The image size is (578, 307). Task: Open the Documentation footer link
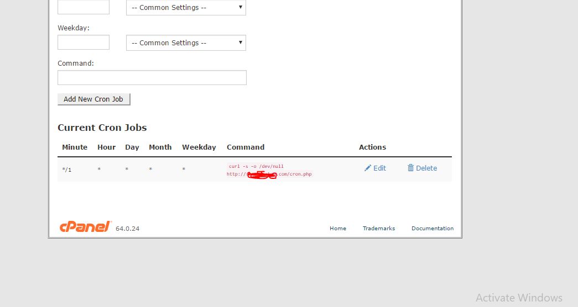coord(433,228)
